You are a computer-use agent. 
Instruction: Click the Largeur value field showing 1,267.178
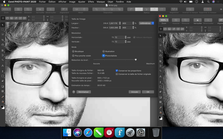pos(114,23)
